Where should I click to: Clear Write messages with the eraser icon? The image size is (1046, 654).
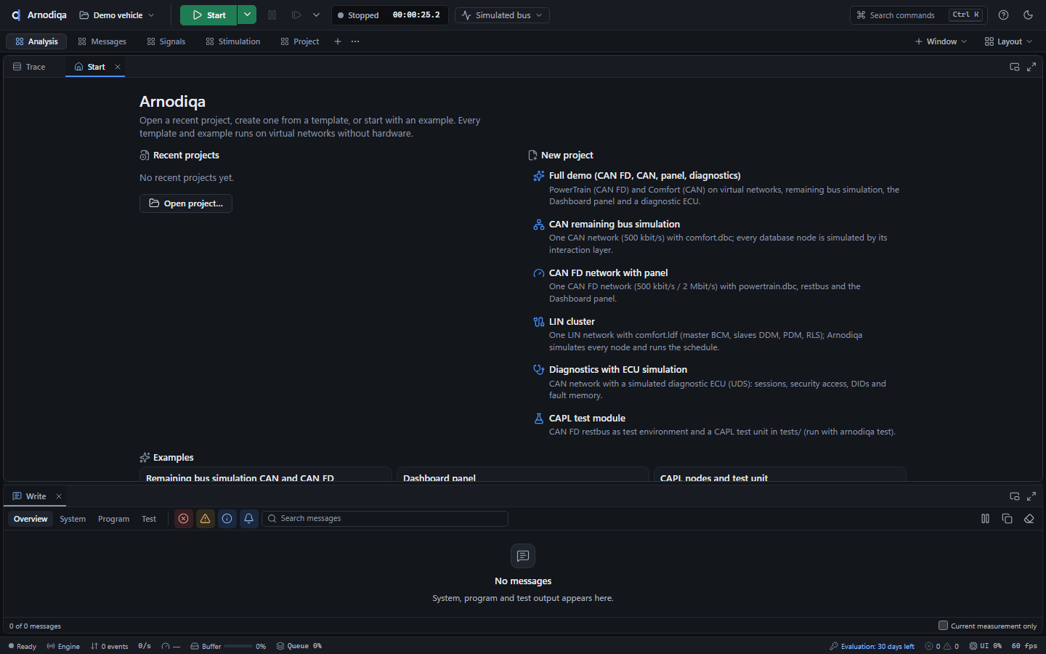(1029, 519)
